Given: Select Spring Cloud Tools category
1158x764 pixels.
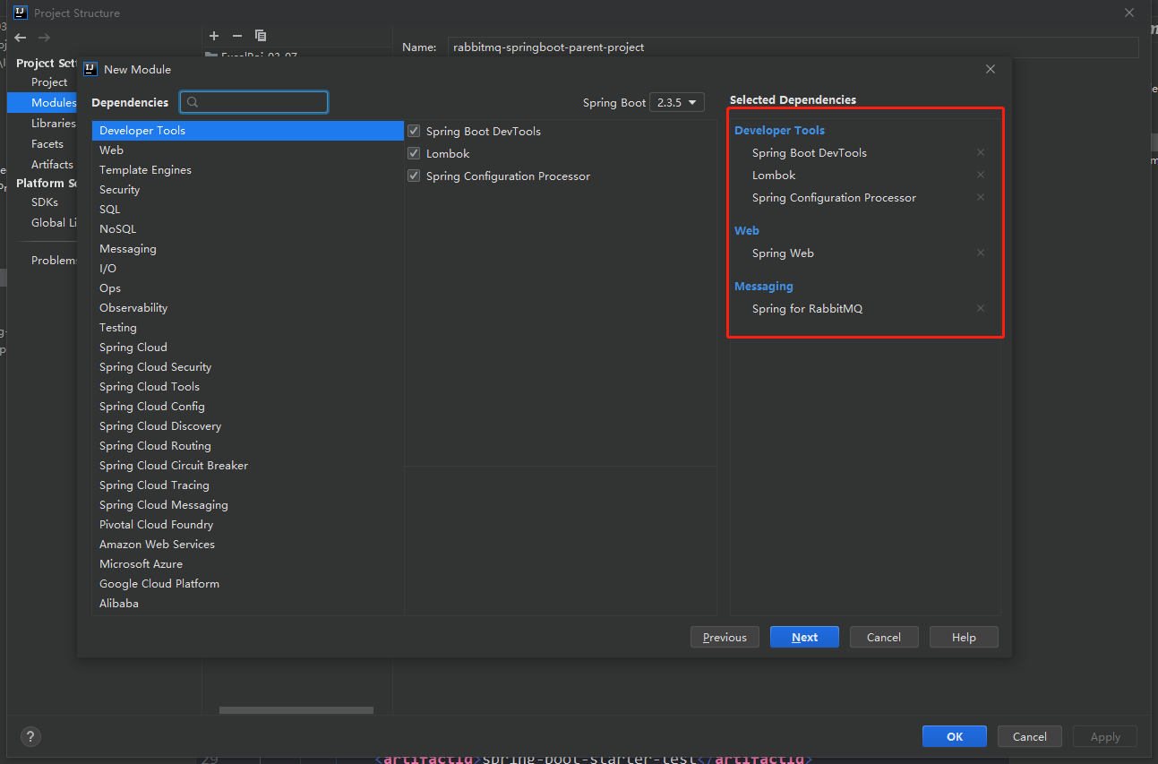Looking at the screenshot, I should 248,387.
